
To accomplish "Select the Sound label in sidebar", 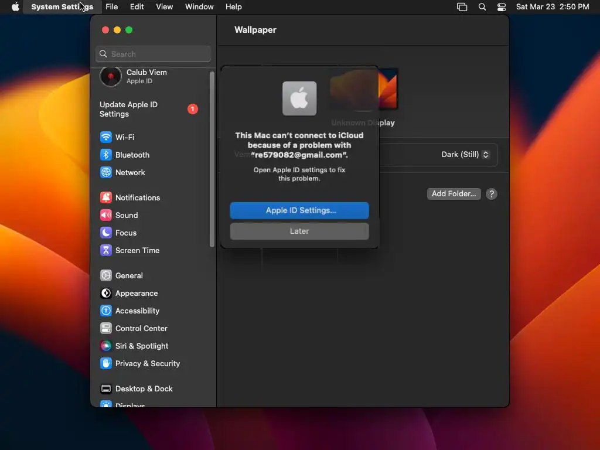I will coord(127,215).
